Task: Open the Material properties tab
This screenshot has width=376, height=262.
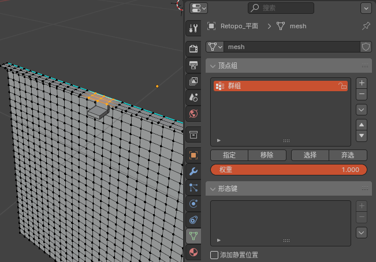Action: [193, 252]
